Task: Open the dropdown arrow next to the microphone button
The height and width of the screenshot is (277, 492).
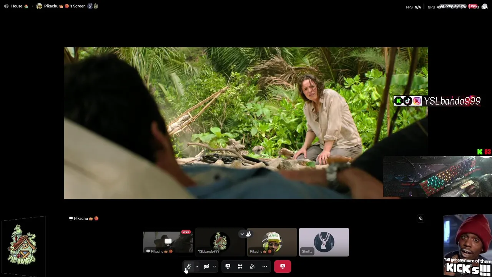Action: (x=197, y=267)
